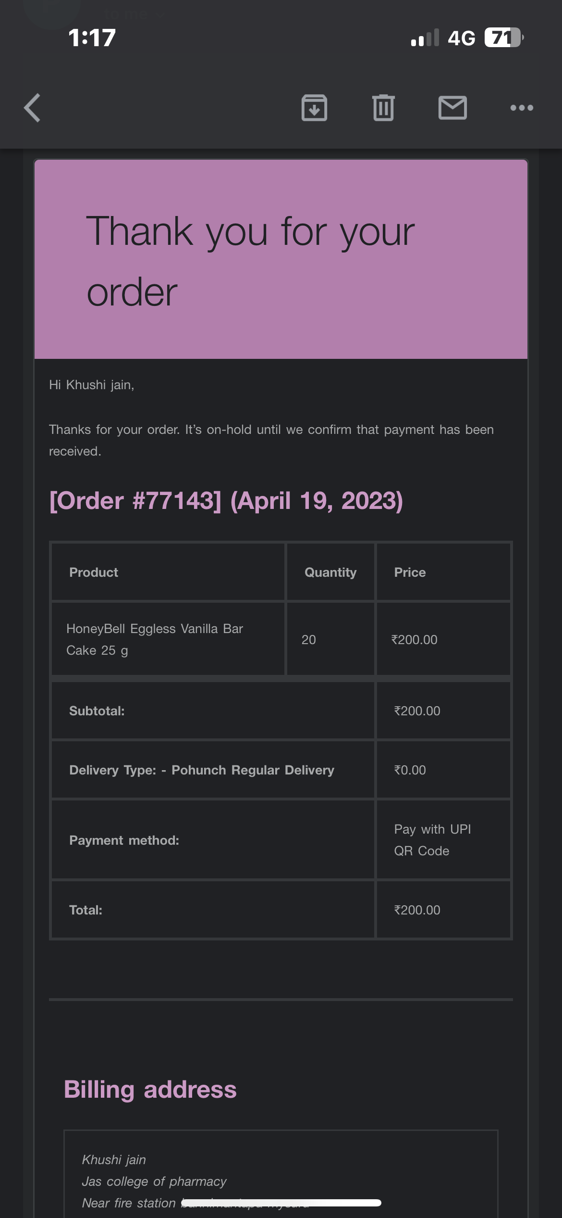
Task: Tap the 1:17 clock in status bar
Action: point(92,38)
